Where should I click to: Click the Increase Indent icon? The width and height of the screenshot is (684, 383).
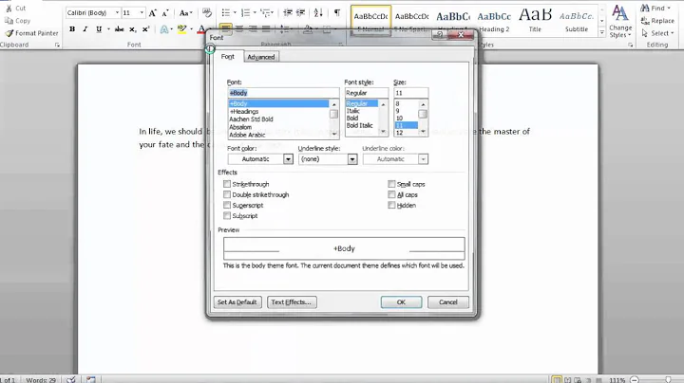click(300, 12)
